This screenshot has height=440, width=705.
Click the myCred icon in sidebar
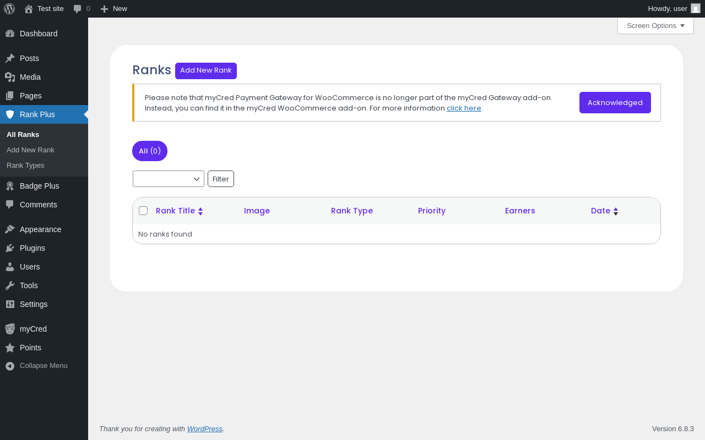pos(10,329)
